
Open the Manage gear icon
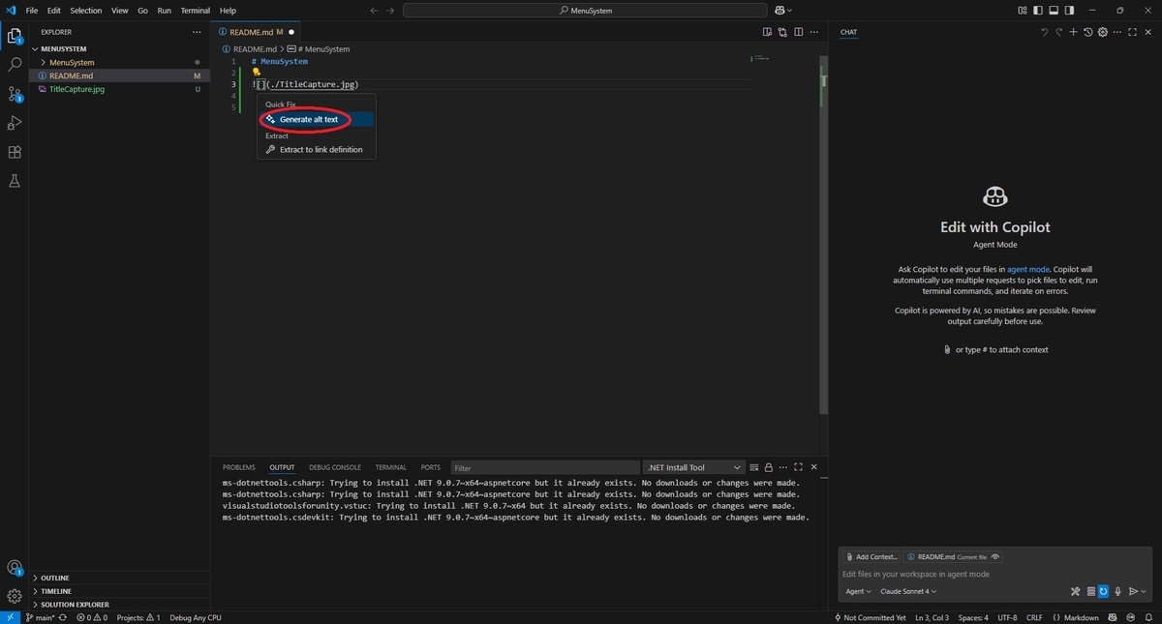coord(15,596)
